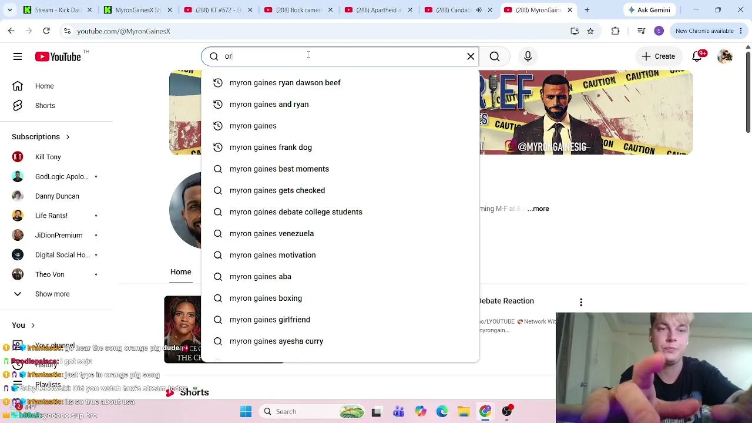Choose myron gaines girlfriend suggestion
The image size is (752, 423).
340,320
